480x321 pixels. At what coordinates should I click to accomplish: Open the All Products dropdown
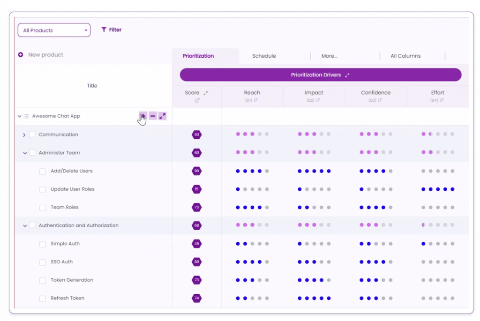(x=53, y=30)
